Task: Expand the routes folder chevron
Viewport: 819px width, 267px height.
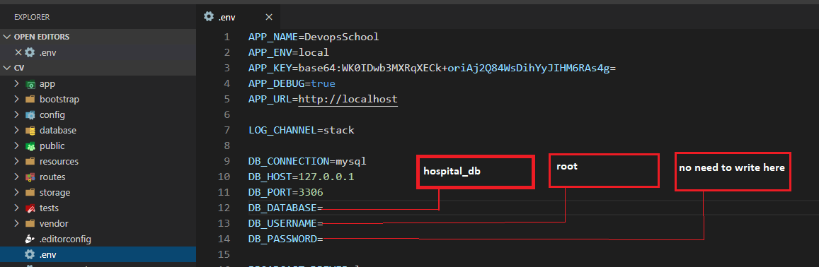Action: 17,177
